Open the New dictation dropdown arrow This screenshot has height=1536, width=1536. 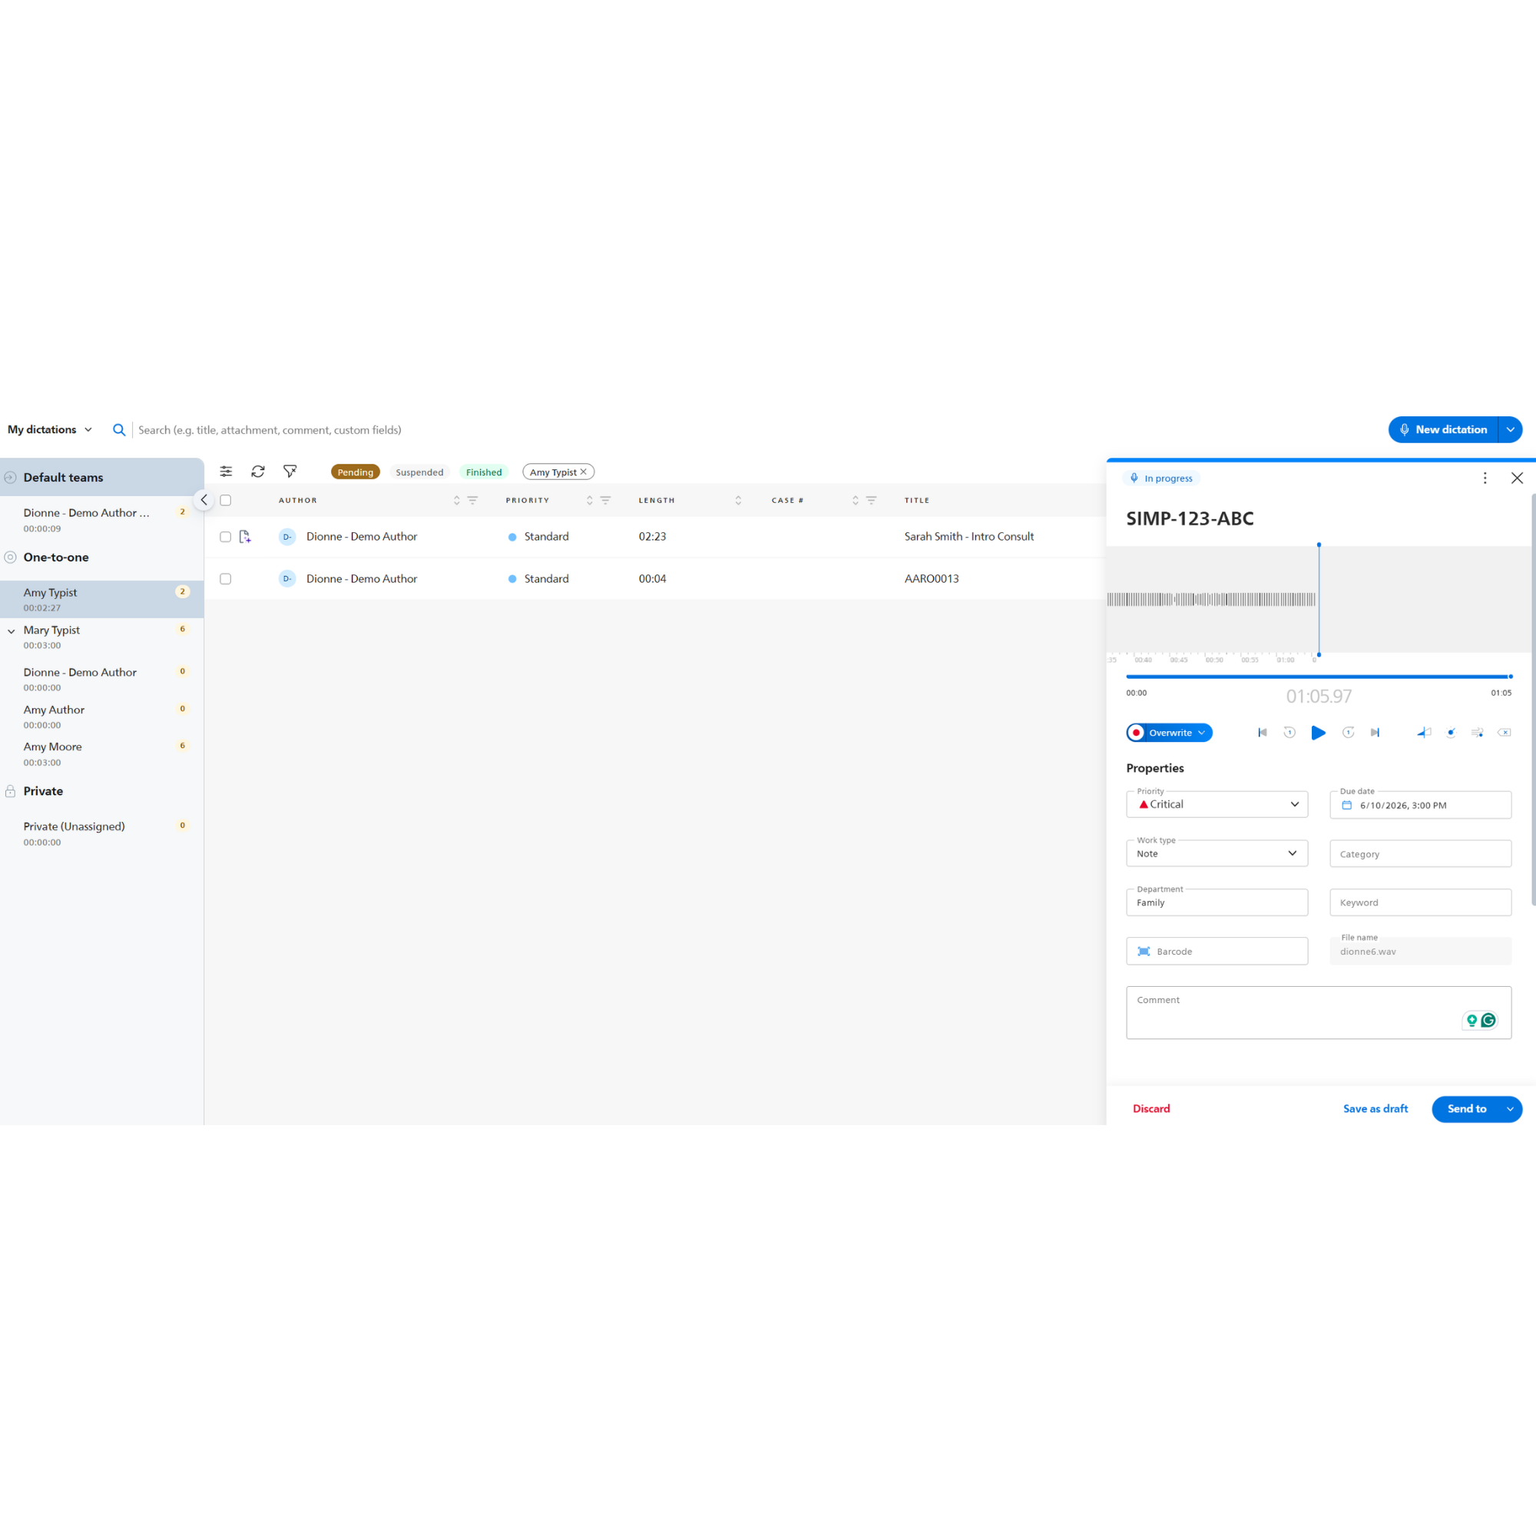coord(1510,429)
